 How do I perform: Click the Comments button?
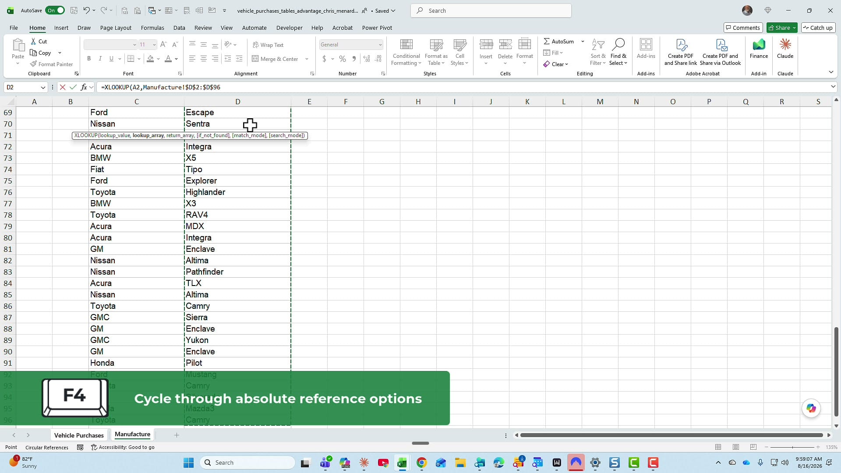pos(743,28)
